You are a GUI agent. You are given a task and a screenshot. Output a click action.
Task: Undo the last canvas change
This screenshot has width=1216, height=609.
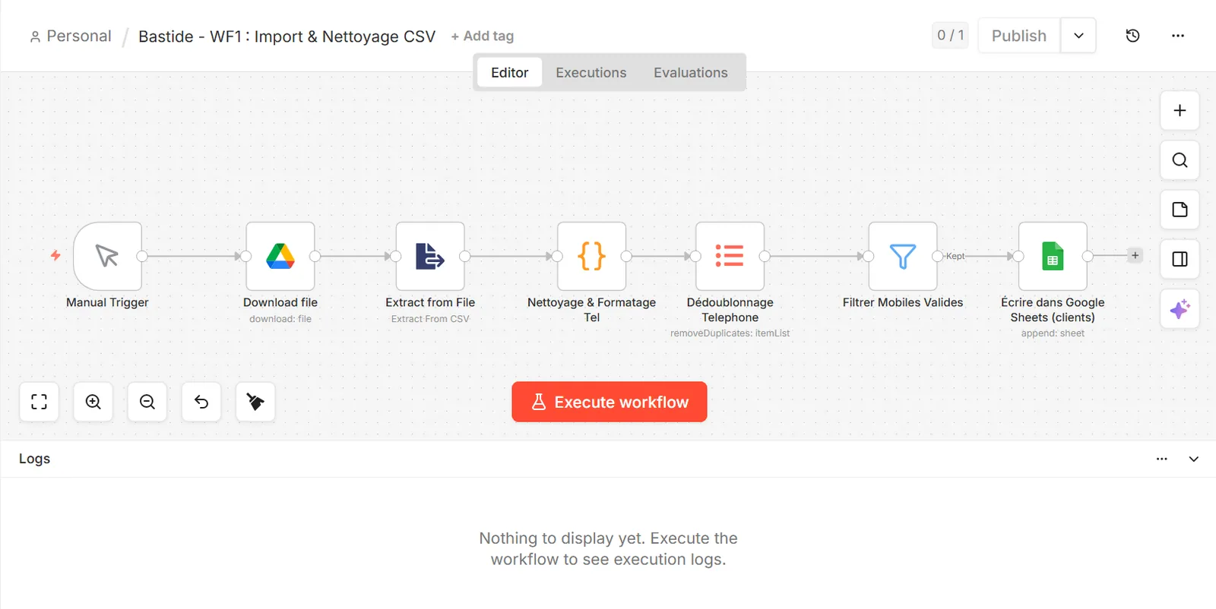[x=201, y=402]
